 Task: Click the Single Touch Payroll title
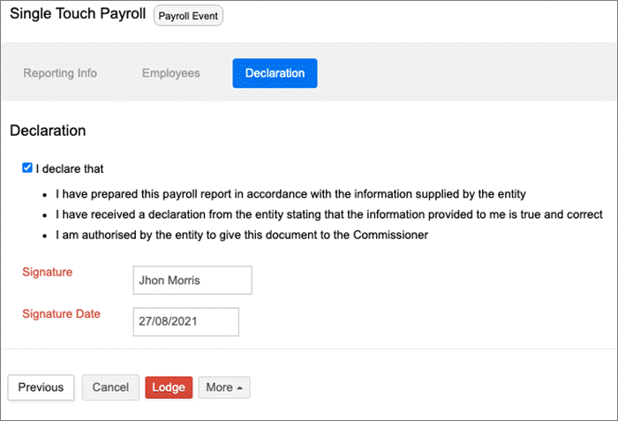tap(78, 14)
